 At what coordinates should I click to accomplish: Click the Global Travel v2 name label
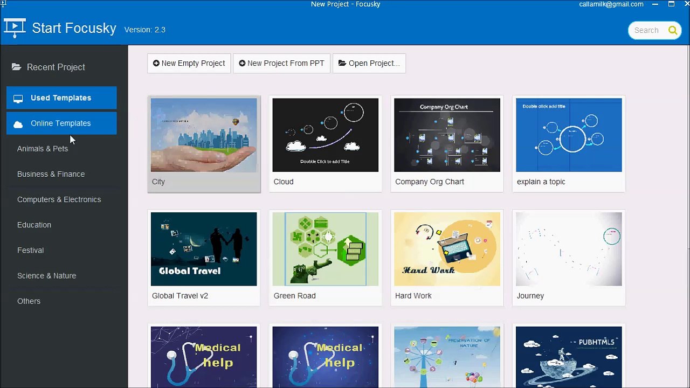tap(180, 296)
